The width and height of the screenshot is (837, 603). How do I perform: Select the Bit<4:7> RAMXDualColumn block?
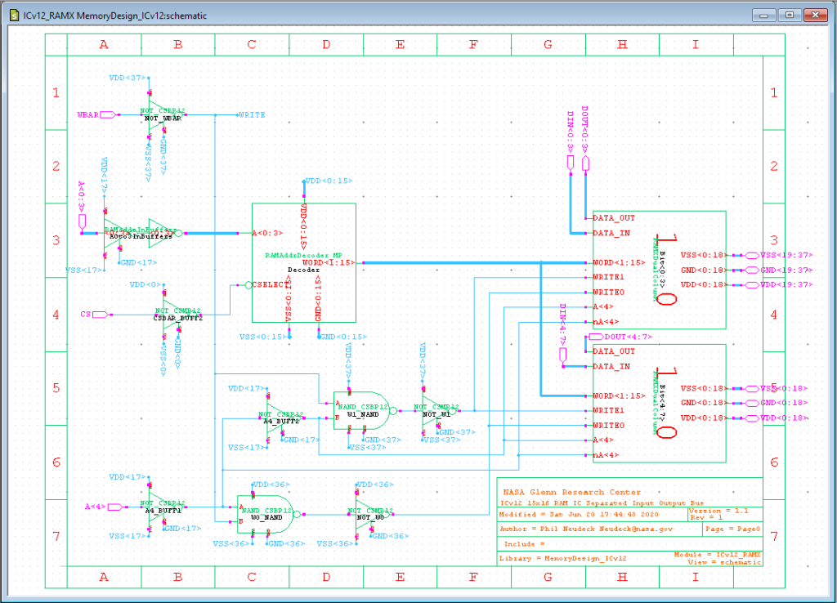660,404
